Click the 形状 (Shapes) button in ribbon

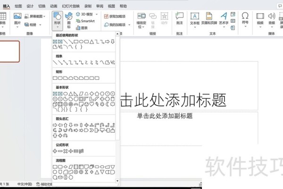(58, 20)
